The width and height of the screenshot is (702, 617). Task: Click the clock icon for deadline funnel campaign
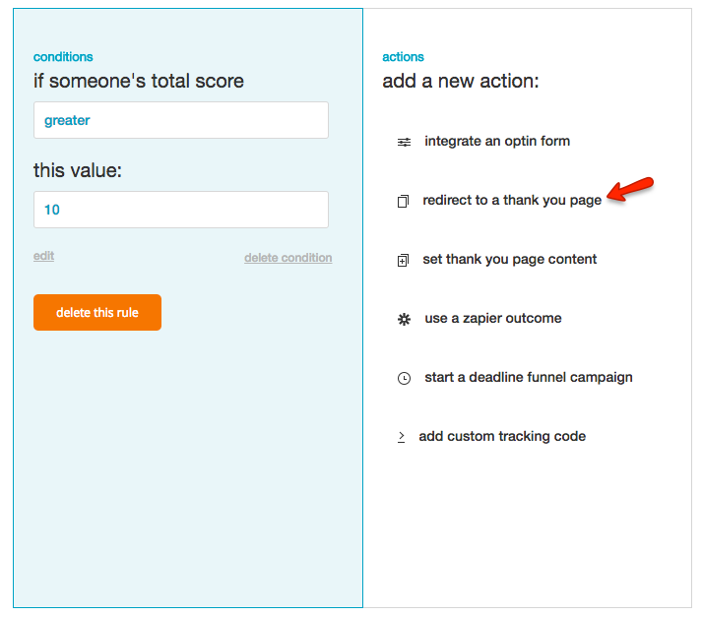(404, 378)
